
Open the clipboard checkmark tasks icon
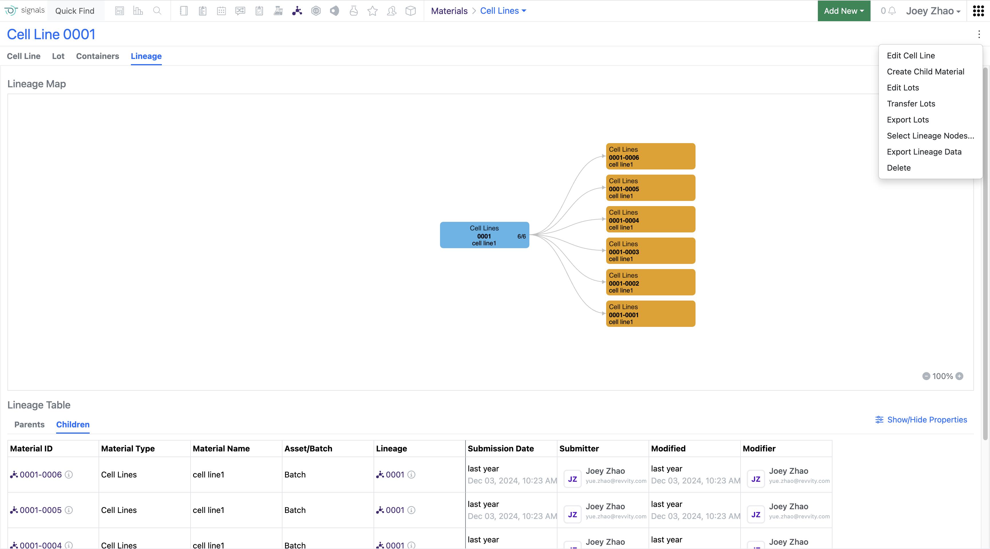pos(260,11)
